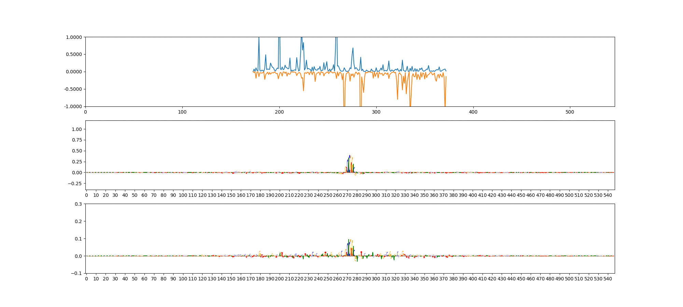Click x-axis tick '400' on the top plot
Viewport: 683px width, 307px height.
[473, 112]
